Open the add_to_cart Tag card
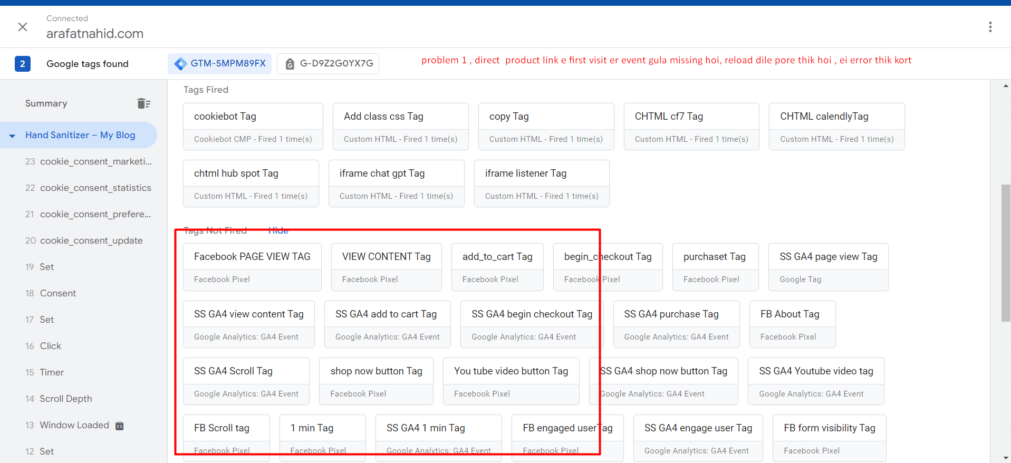 point(497,267)
